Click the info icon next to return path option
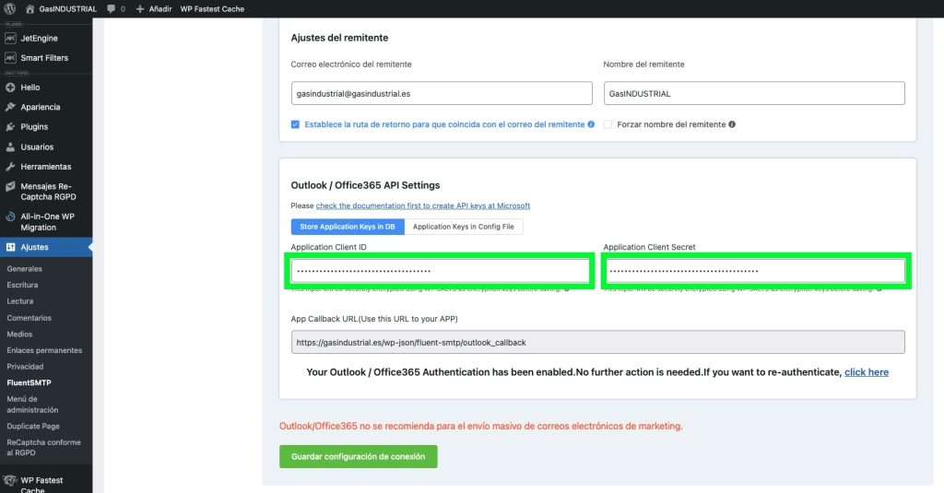 [x=591, y=124]
